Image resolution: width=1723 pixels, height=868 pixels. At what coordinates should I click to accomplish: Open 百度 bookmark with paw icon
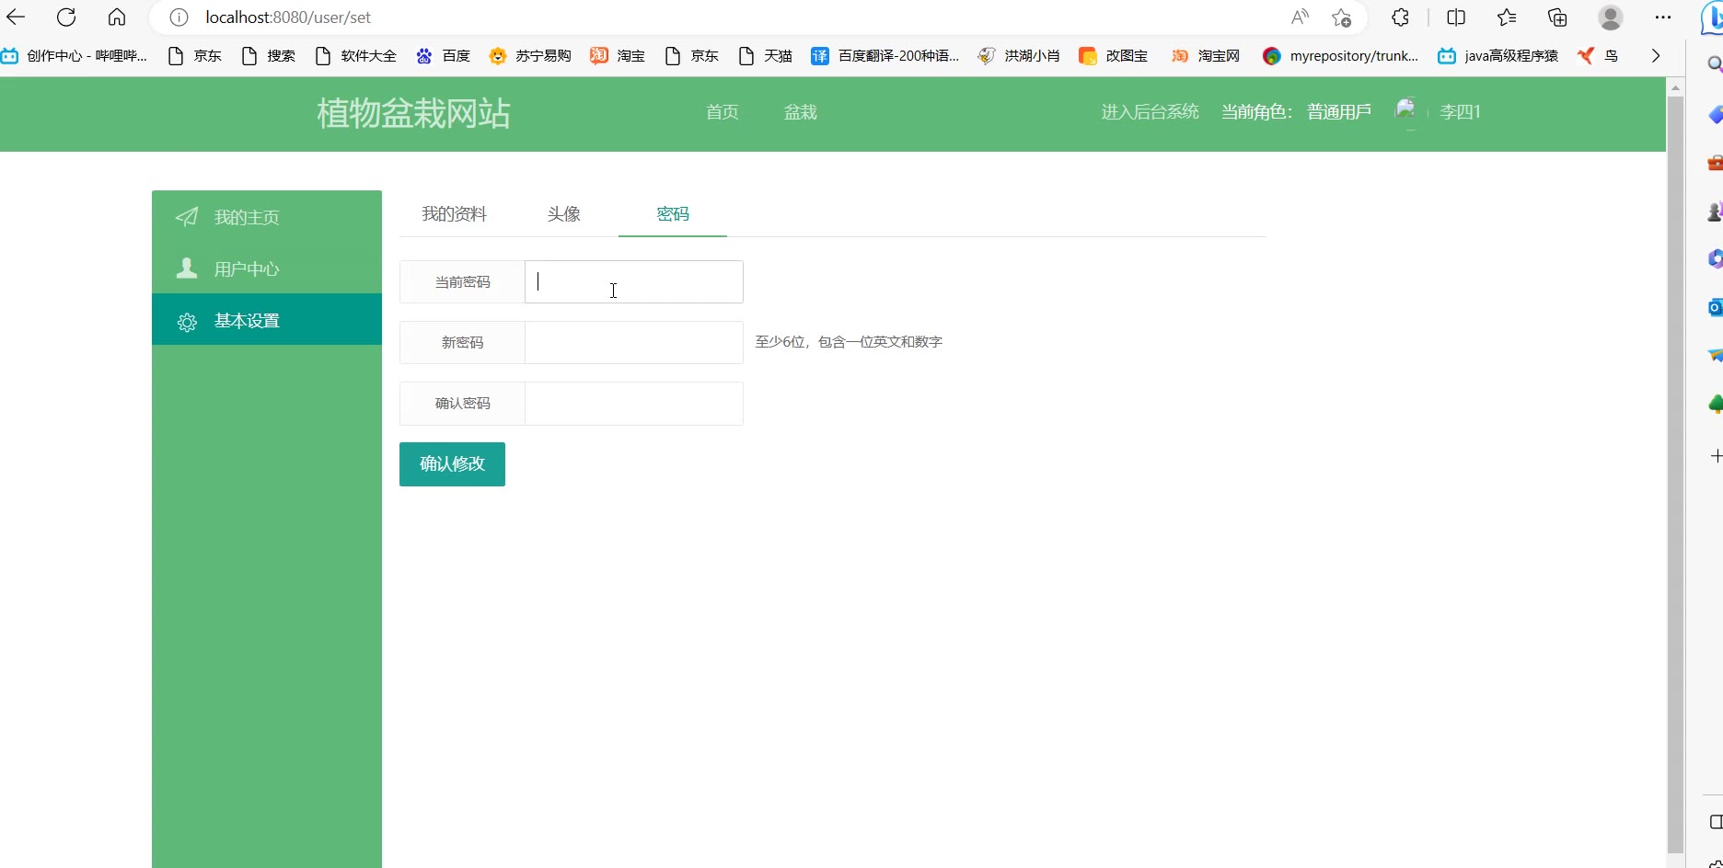pos(443,56)
